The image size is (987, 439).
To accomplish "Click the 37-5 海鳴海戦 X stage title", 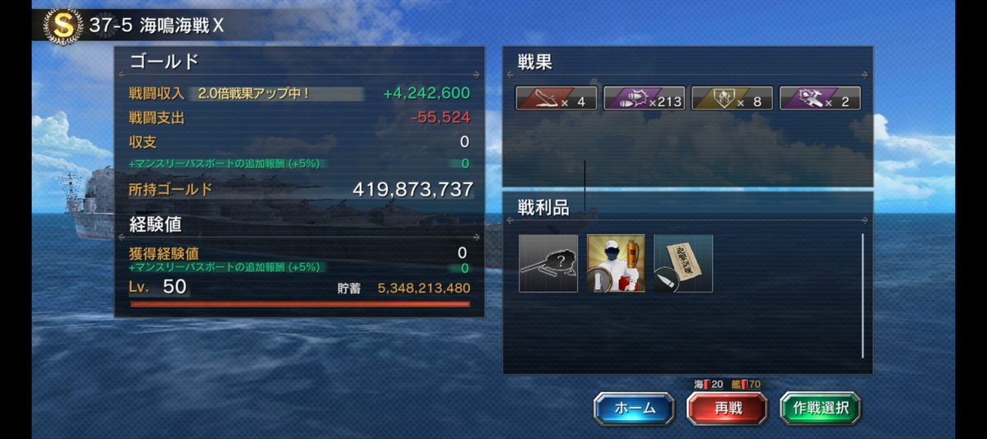I will (x=156, y=25).
